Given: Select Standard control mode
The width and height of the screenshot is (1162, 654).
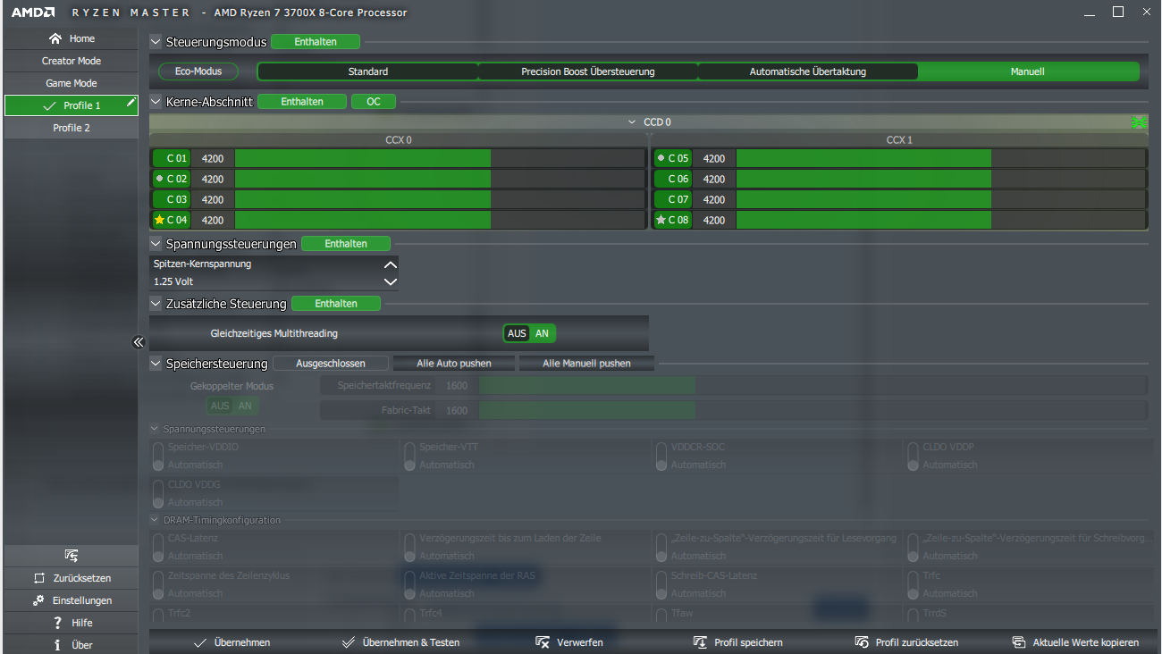Looking at the screenshot, I should pos(368,71).
